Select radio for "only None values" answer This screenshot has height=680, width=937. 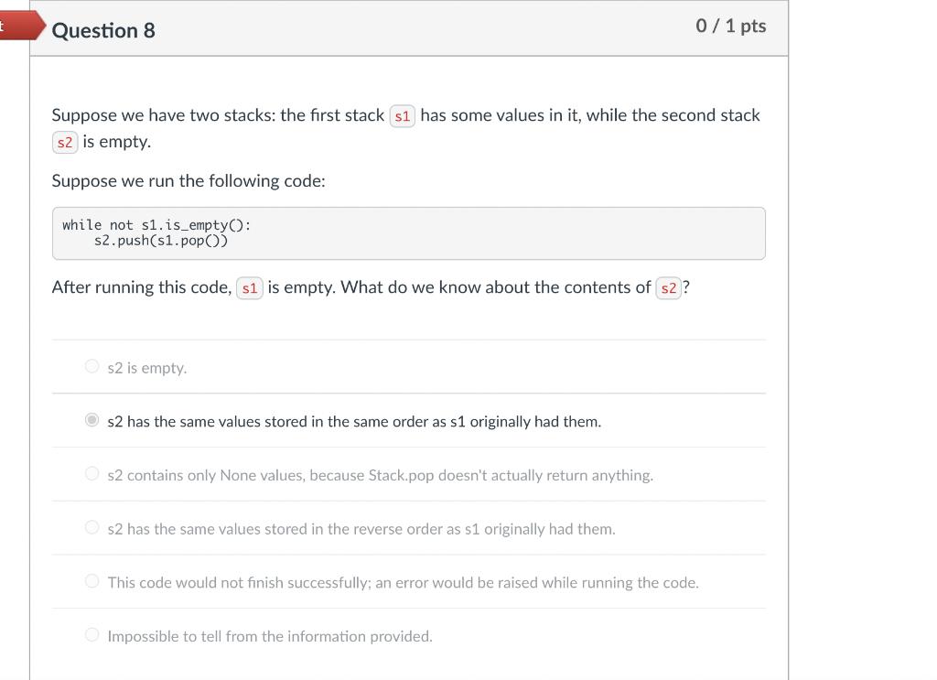92,474
